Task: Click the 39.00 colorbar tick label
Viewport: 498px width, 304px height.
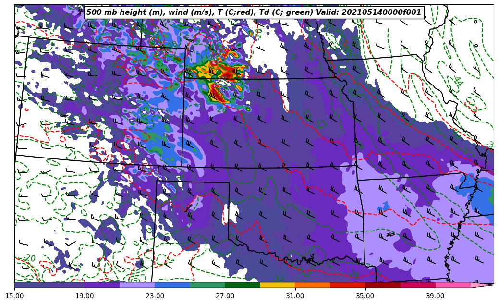Action: pos(435,296)
